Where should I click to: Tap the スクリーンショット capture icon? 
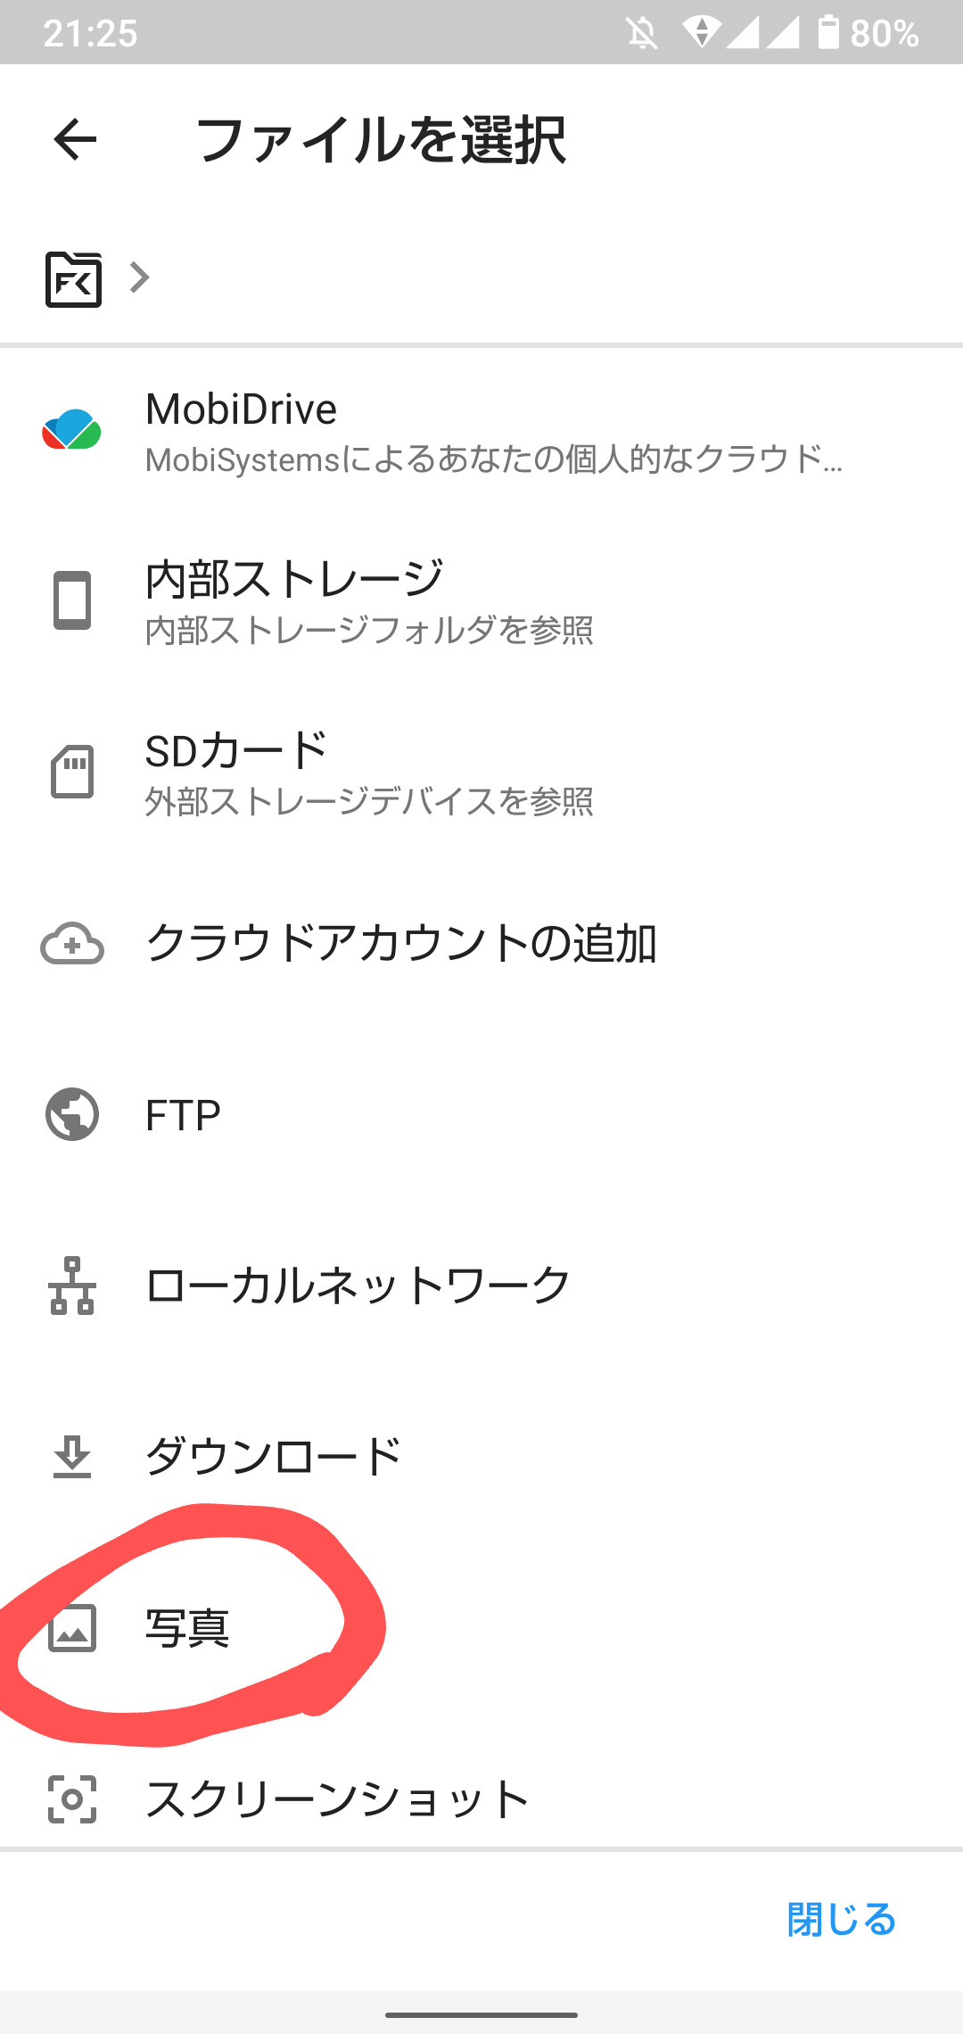pyautogui.click(x=71, y=1798)
